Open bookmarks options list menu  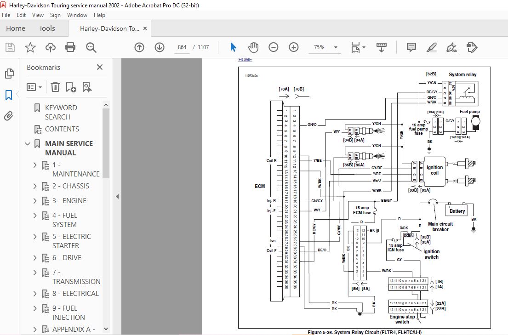click(x=34, y=87)
